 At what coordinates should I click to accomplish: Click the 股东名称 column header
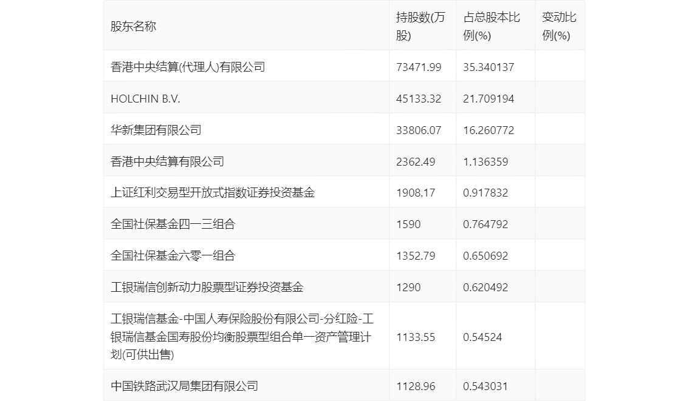(x=133, y=26)
